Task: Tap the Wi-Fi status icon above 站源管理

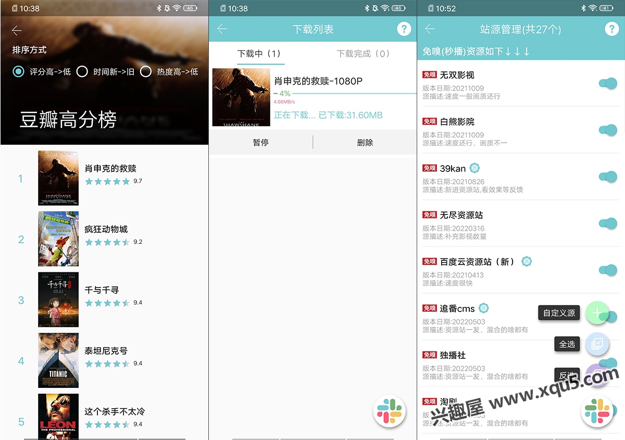Action: pos(592,8)
